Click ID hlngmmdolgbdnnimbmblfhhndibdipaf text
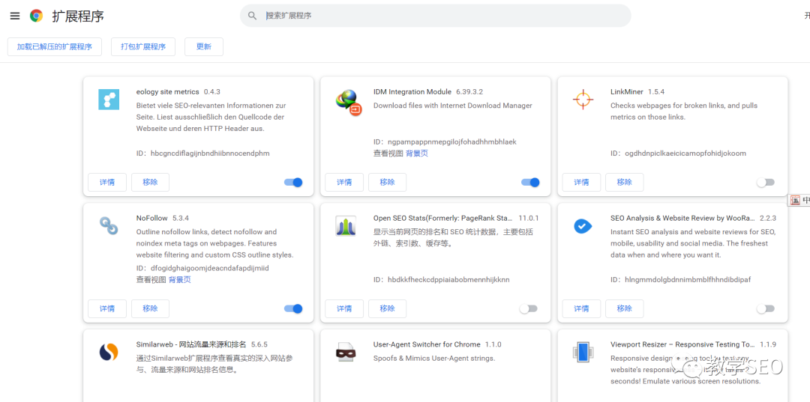 pyautogui.click(x=680, y=279)
